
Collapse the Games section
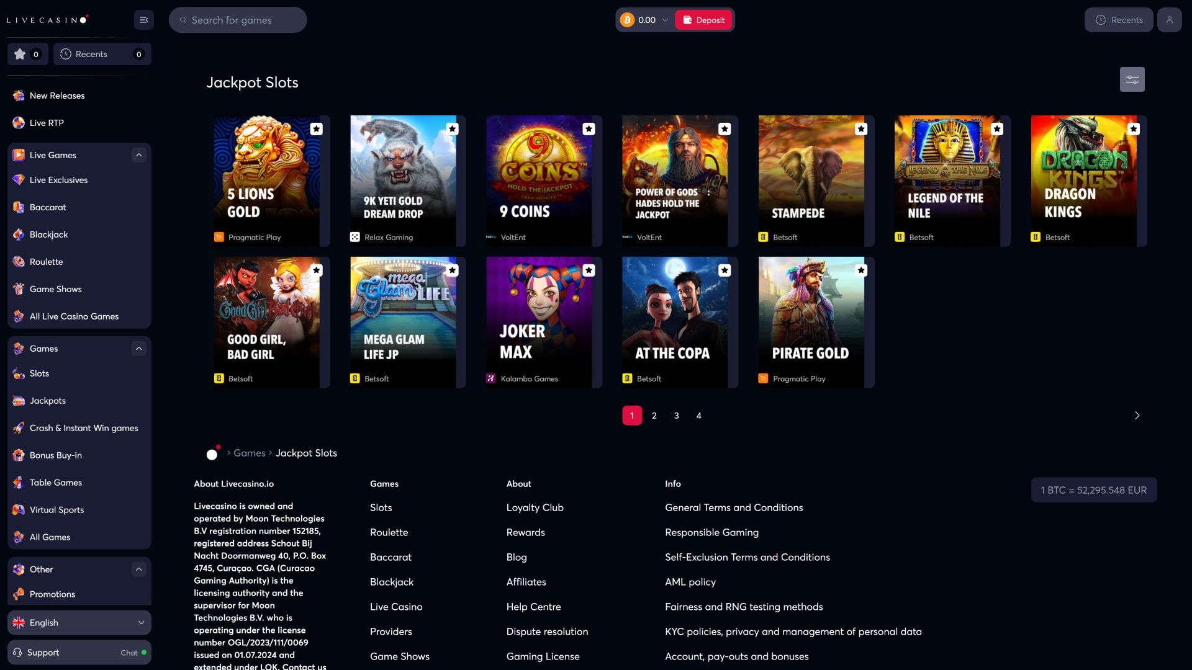tap(139, 349)
